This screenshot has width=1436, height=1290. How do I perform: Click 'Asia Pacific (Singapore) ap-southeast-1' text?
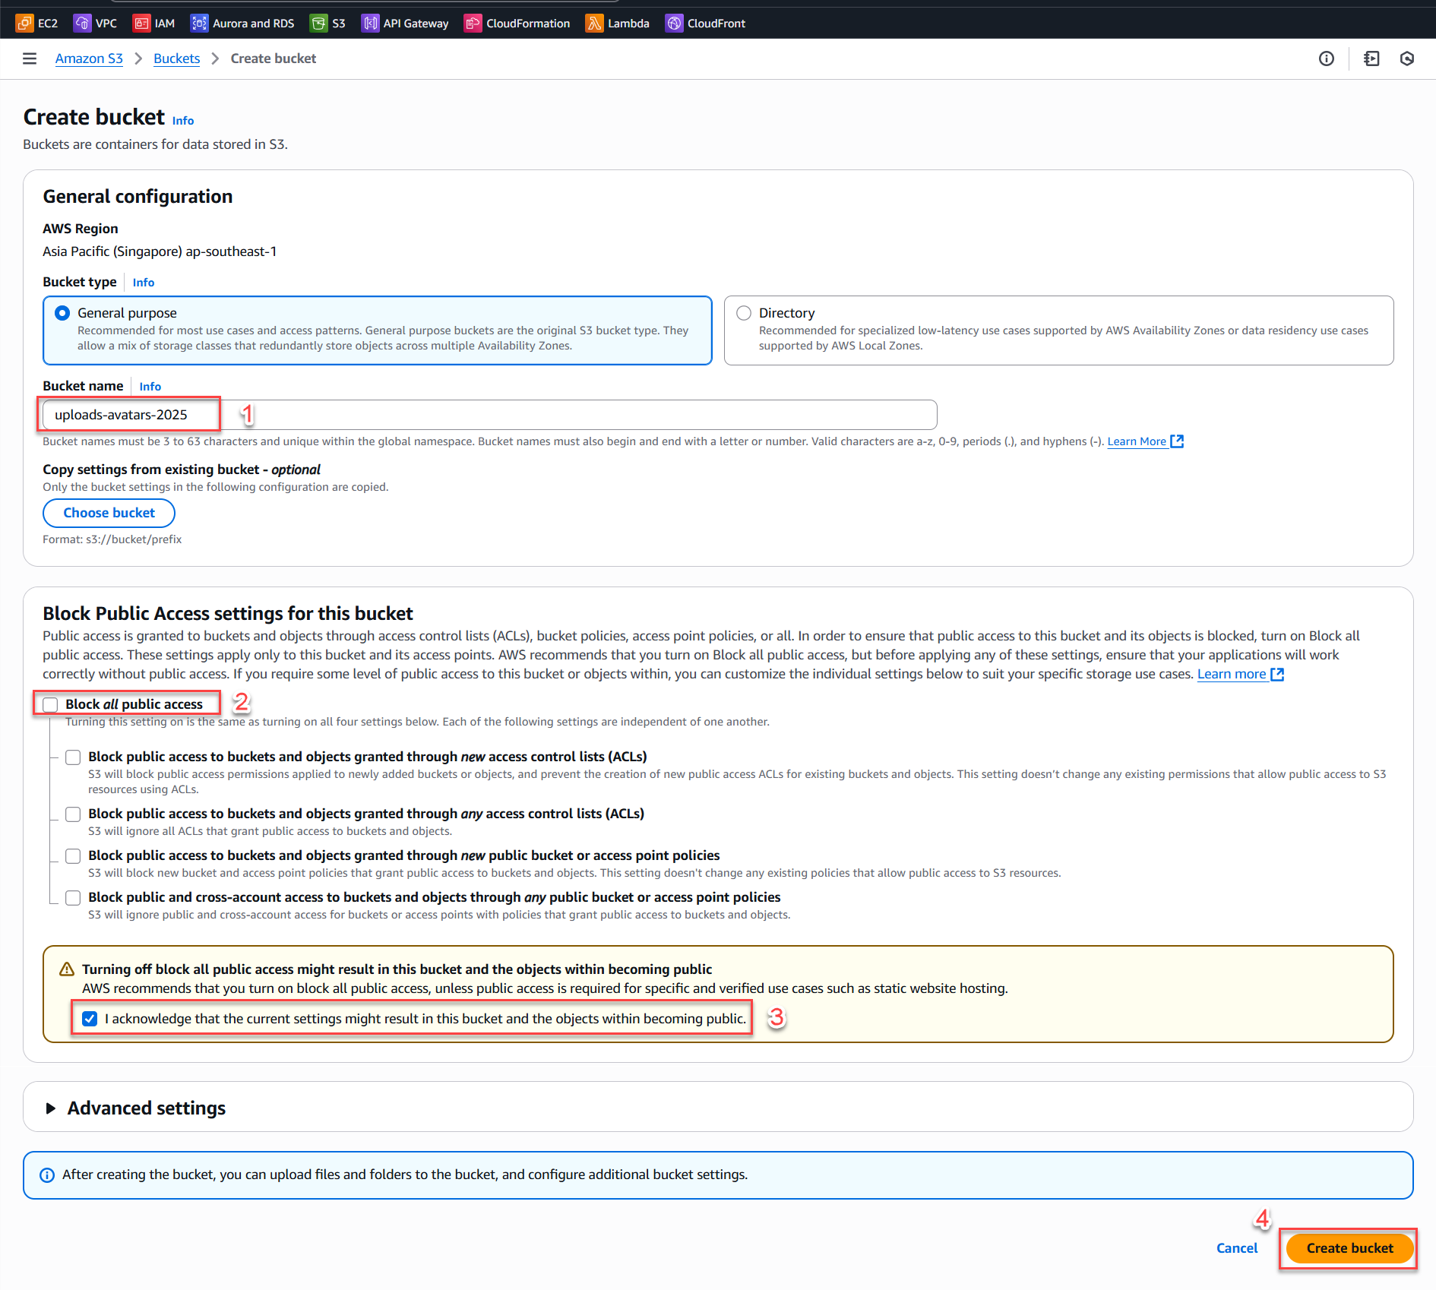pos(160,251)
